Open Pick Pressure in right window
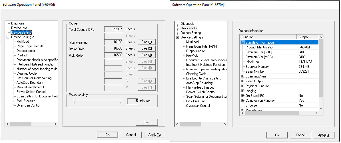 coord(196,101)
